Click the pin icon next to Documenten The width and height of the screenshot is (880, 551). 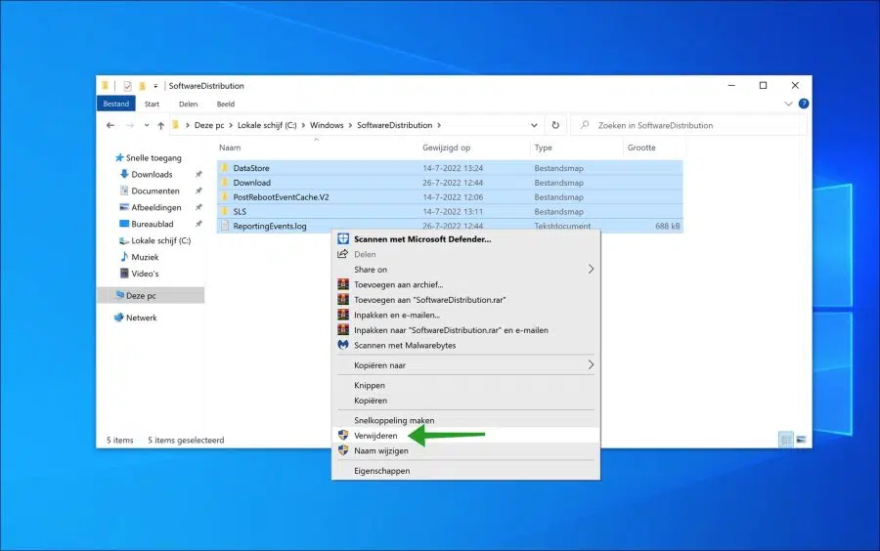(198, 191)
